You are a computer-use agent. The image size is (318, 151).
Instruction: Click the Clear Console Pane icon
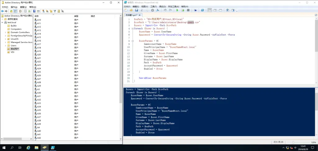[x=158, y=10]
